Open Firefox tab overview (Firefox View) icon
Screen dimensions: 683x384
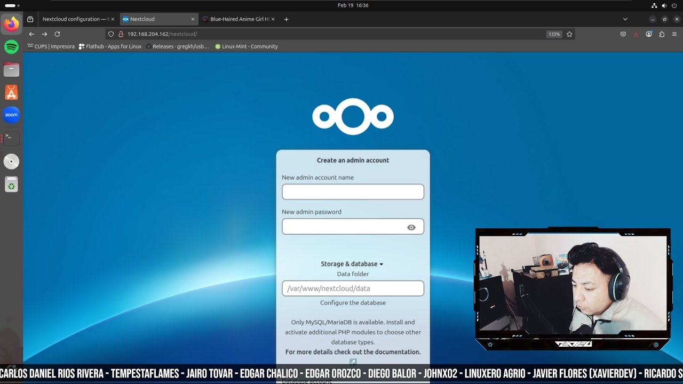coord(30,19)
